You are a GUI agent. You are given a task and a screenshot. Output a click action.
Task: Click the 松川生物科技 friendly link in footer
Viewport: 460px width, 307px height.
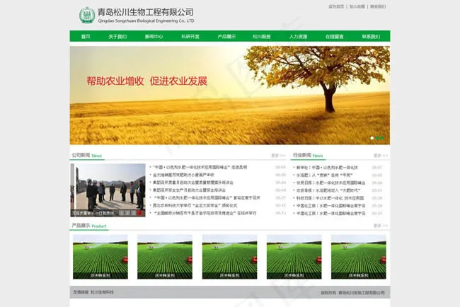pyautogui.click(x=102, y=292)
